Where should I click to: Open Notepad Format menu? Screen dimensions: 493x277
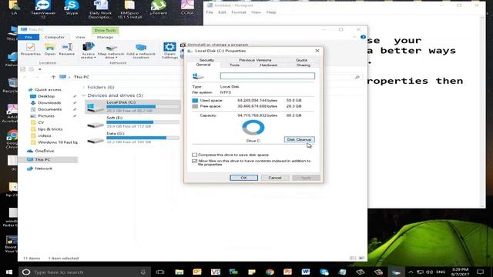pyautogui.click(x=238, y=12)
